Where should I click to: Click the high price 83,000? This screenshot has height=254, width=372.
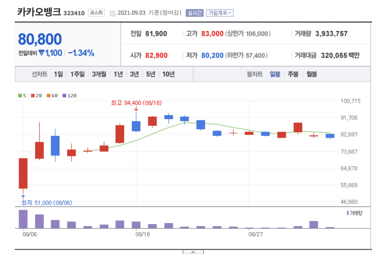[x=212, y=34]
